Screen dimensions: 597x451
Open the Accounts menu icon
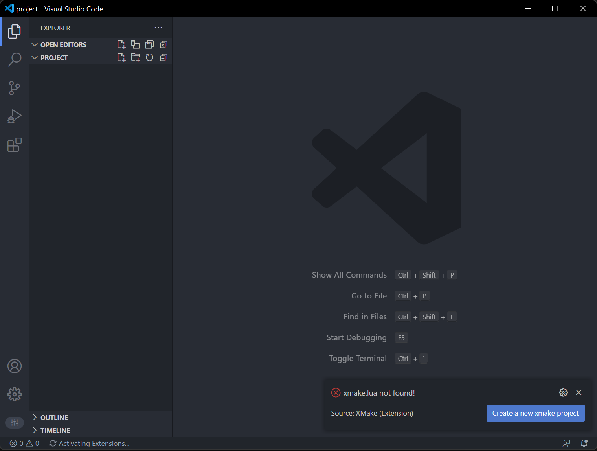pyautogui.click(x=15, y=366)
